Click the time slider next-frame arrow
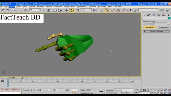 [24, 78]
